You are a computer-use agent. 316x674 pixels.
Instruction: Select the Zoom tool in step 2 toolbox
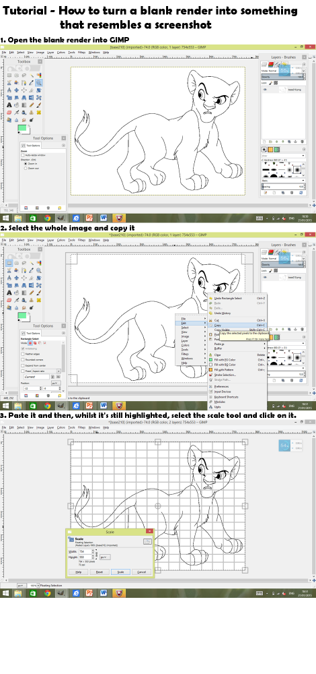tap(38, 270)
